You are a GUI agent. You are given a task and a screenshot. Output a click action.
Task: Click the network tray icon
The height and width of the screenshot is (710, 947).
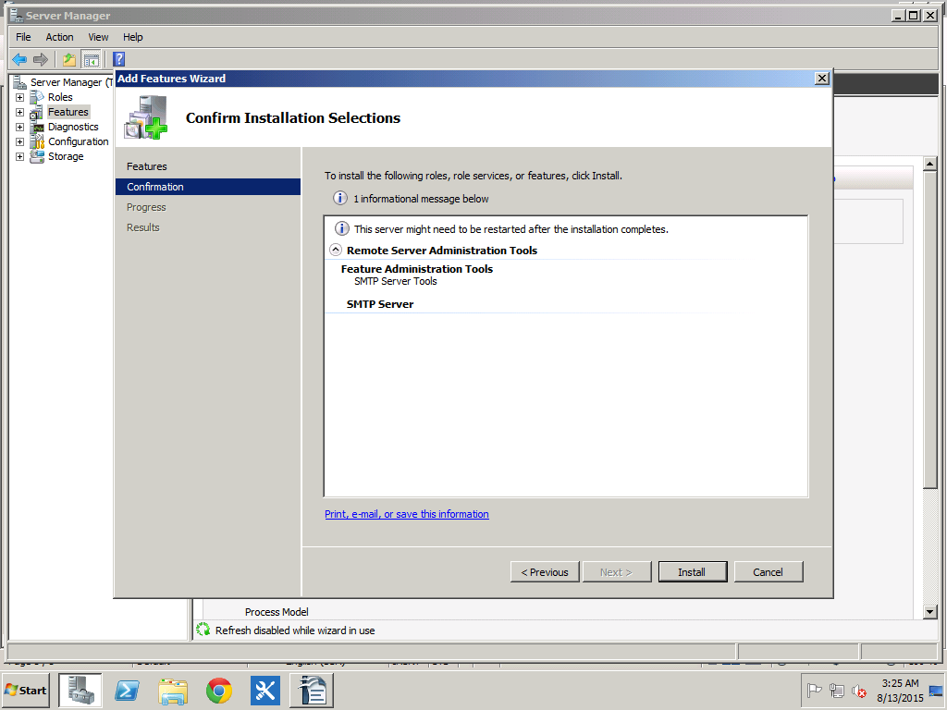[836, 690]
